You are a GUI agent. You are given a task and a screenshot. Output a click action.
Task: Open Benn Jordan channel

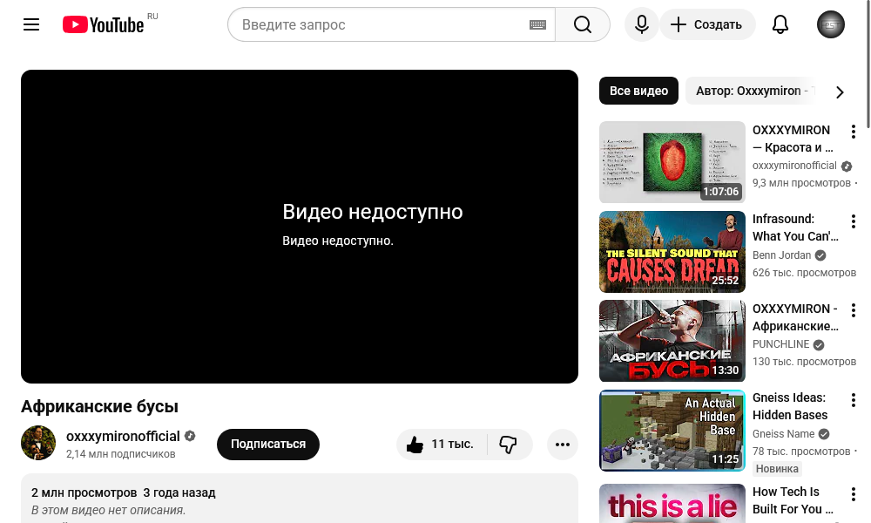click(781, 255)
